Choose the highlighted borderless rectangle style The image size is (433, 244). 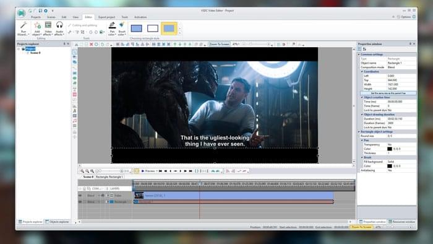point(169,28)
